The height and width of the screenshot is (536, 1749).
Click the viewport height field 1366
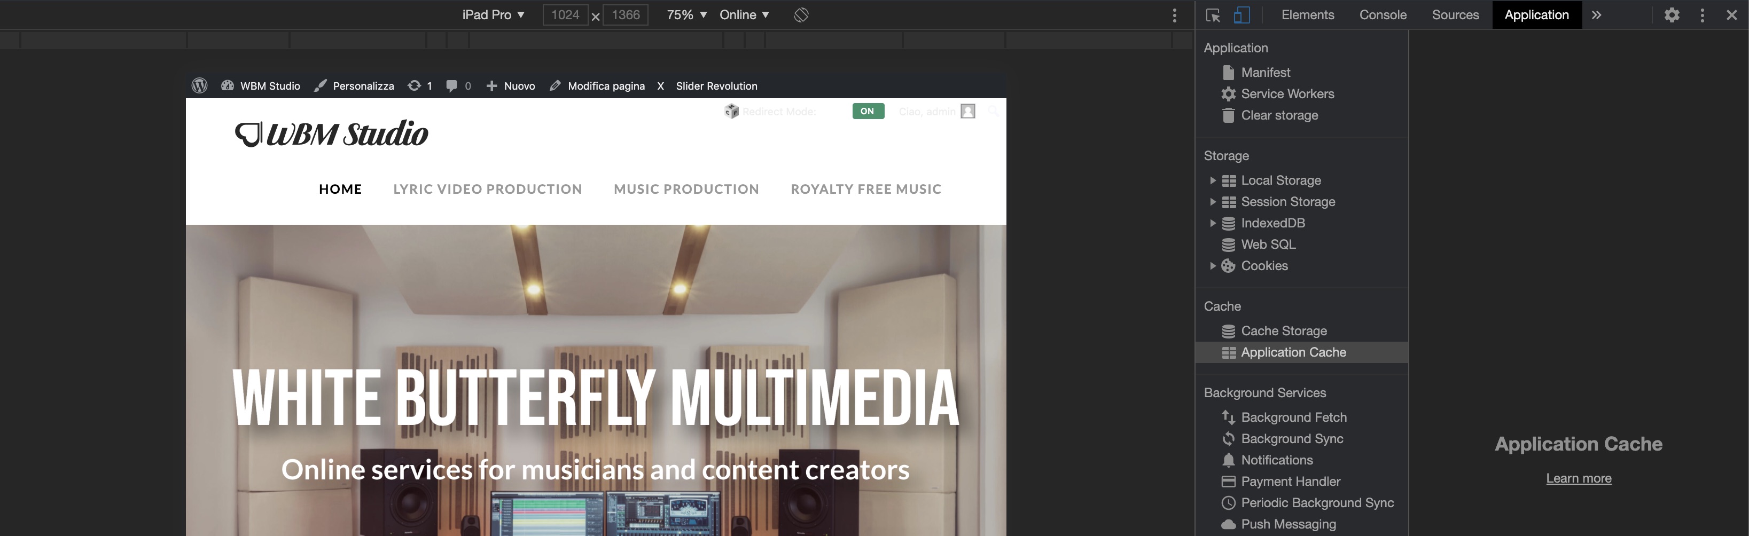(626, 15)
